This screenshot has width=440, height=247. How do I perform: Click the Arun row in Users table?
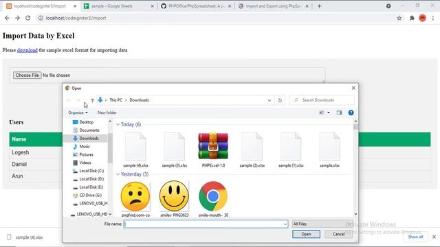pyautogui.click(x=220, y=176)
